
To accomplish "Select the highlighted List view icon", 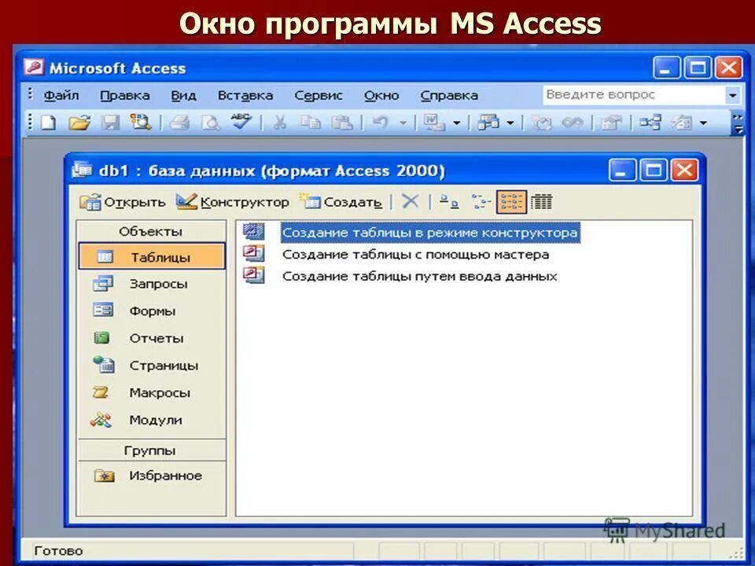I will (511, 202).
